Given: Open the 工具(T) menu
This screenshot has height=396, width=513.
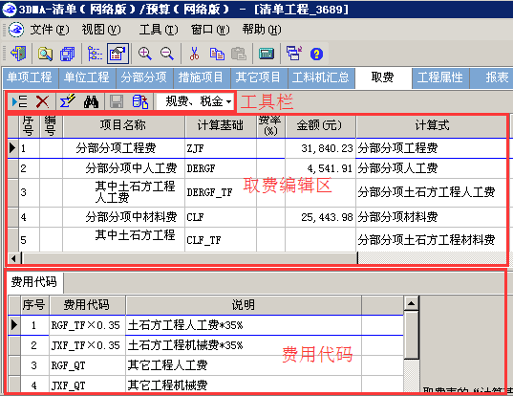Looking at the screenshot, I should click(159, 30).
